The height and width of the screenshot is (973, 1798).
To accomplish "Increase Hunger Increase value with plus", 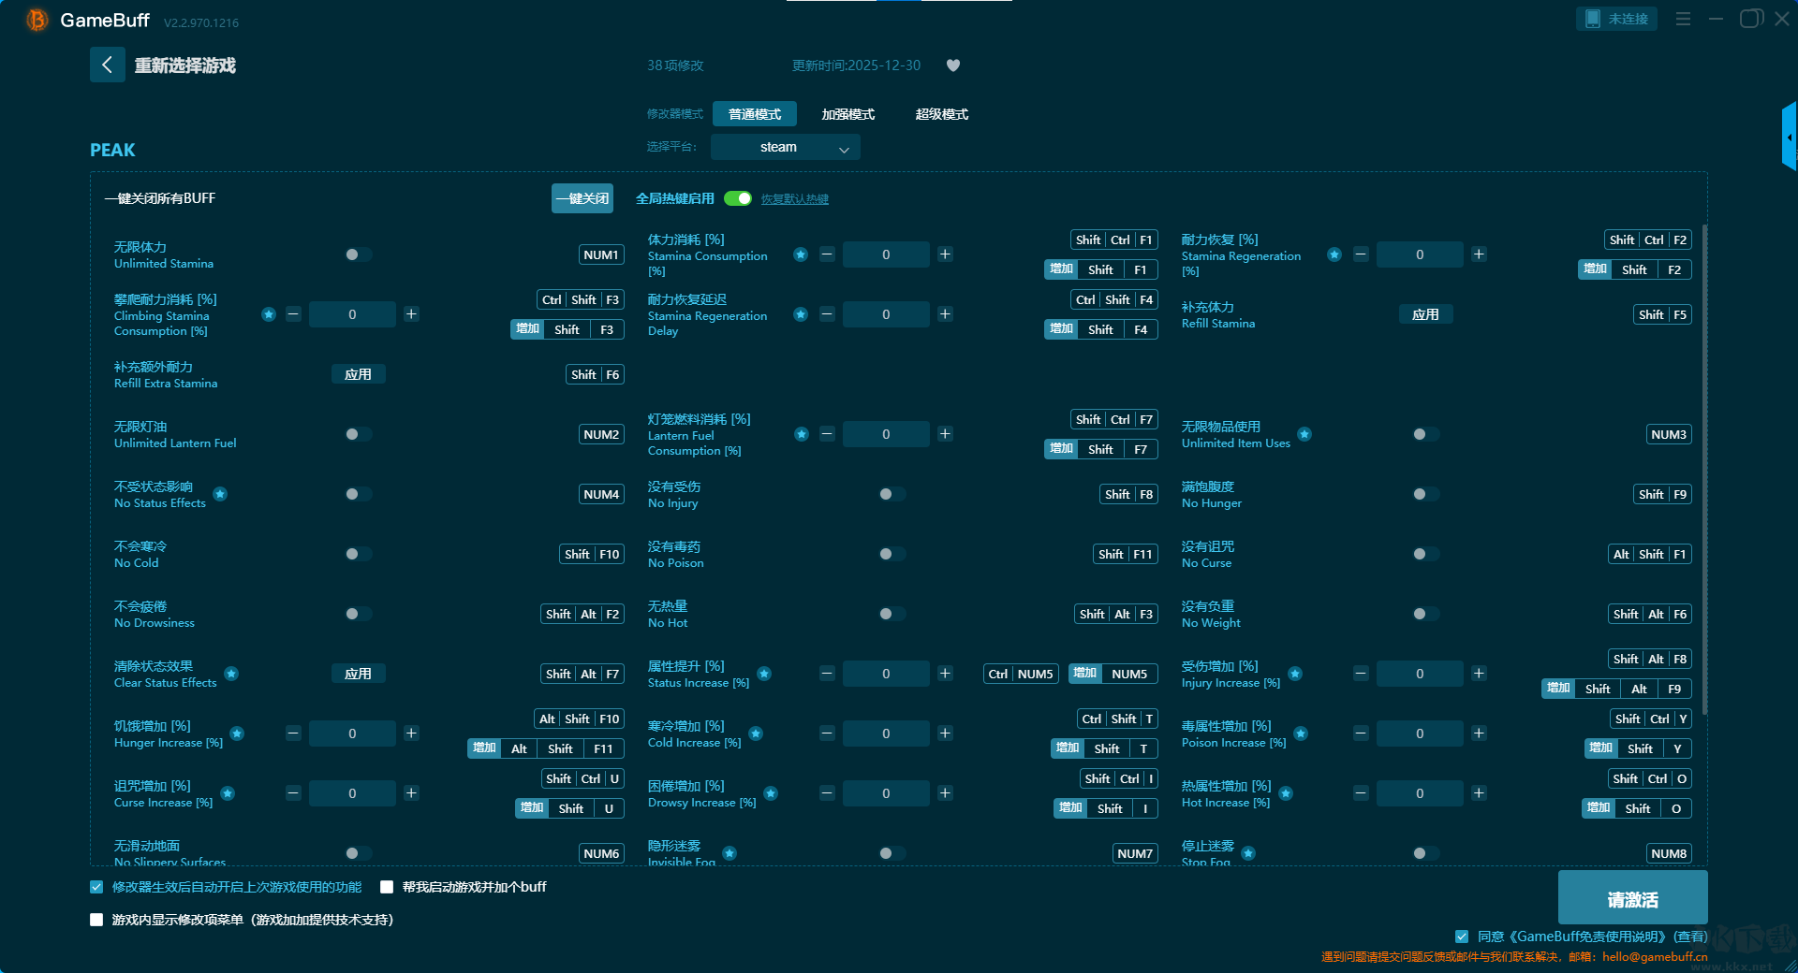I will click(x=411, y=733).
